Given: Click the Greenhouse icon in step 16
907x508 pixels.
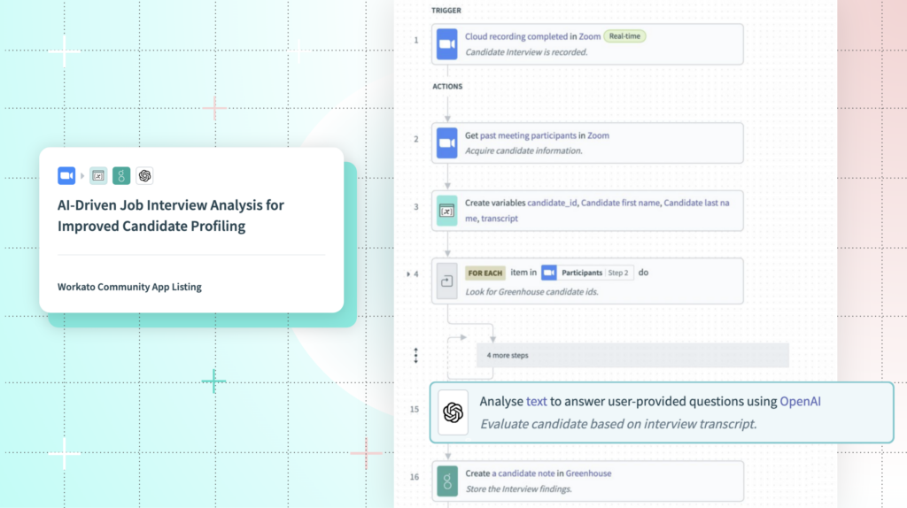Looking at the screenshot, I should [x=447, y=481].
